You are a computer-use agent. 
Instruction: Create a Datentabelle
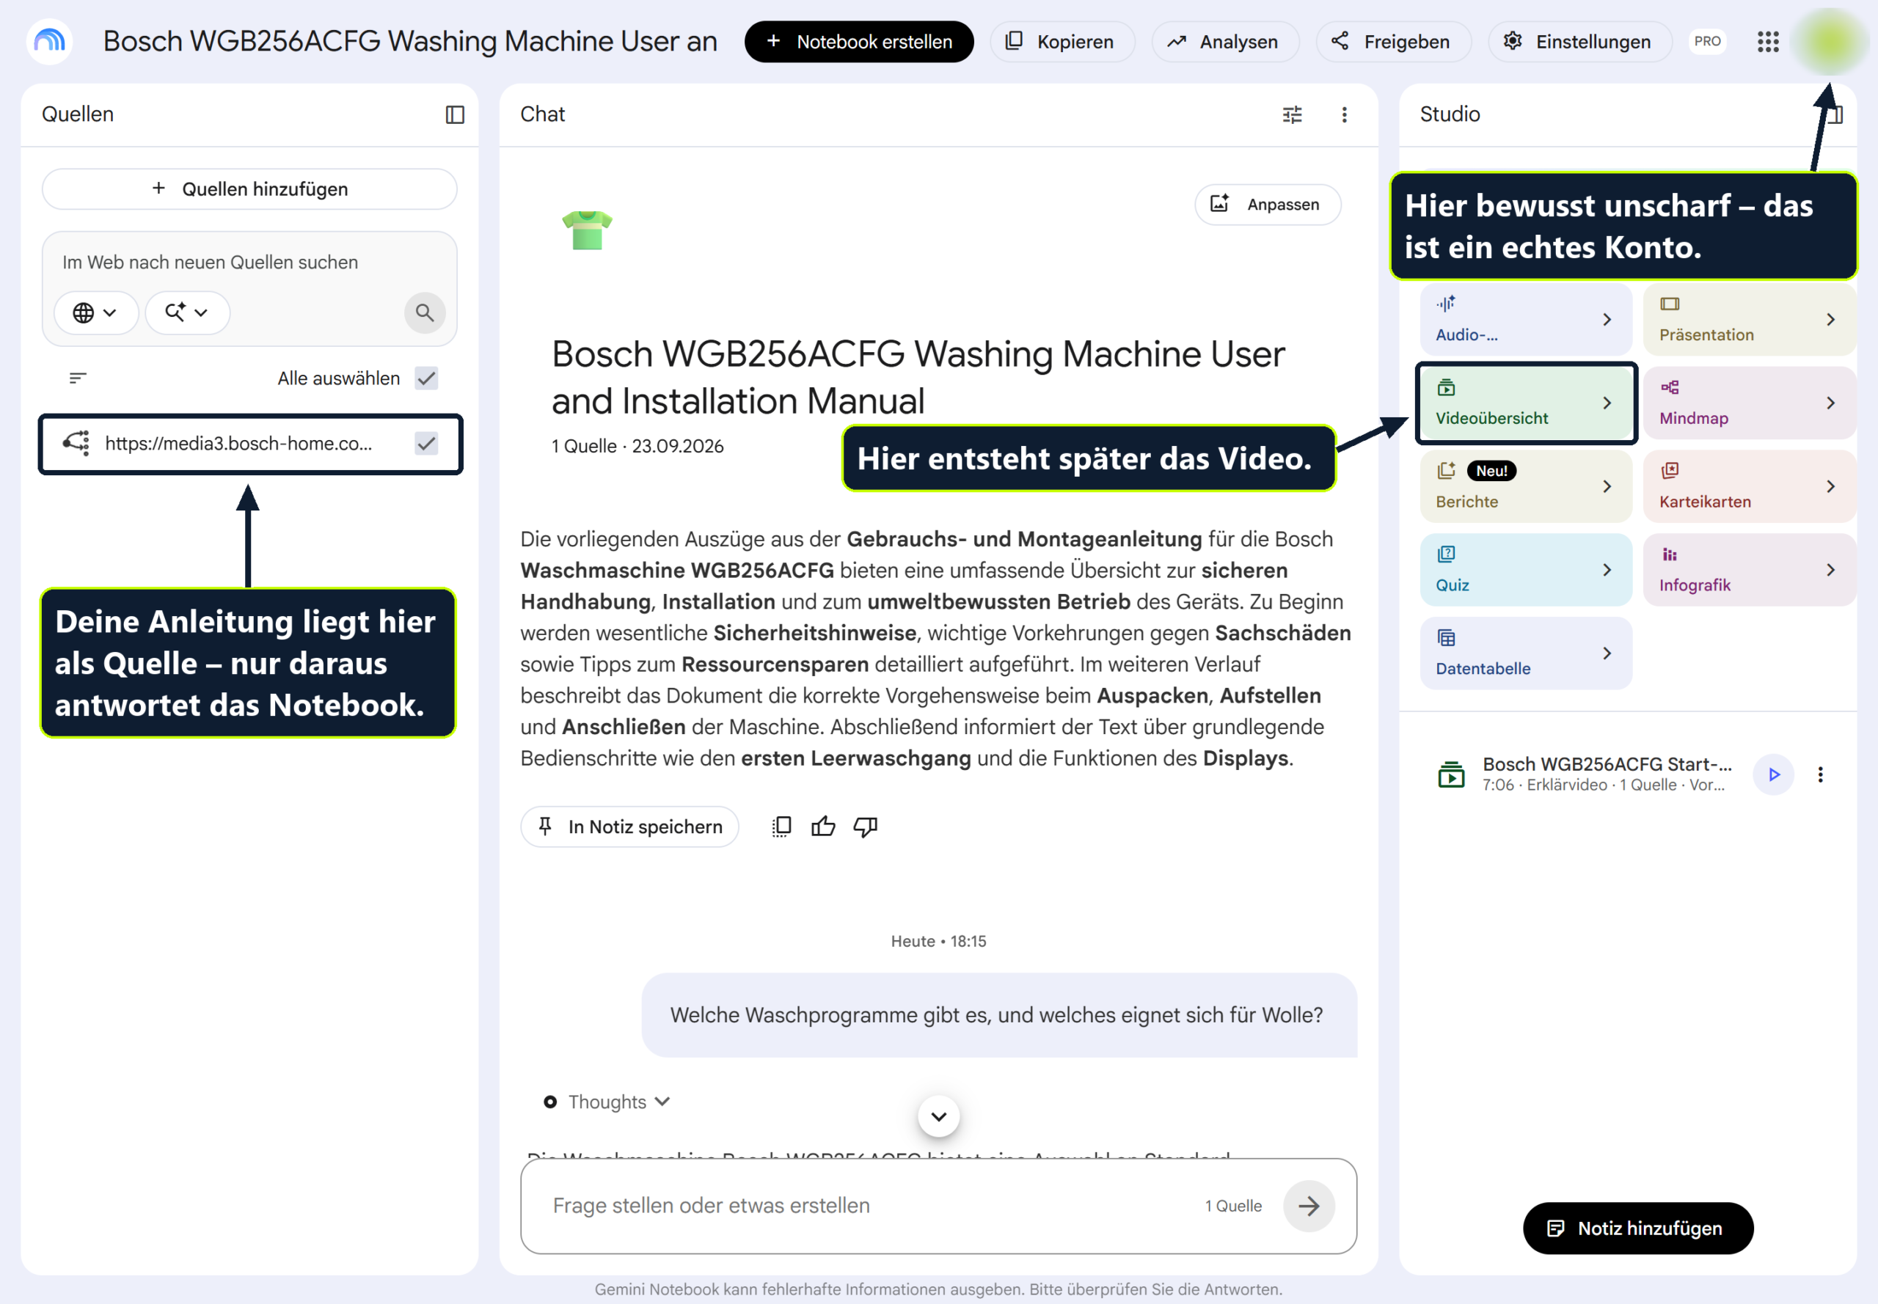coord(1526,653)
